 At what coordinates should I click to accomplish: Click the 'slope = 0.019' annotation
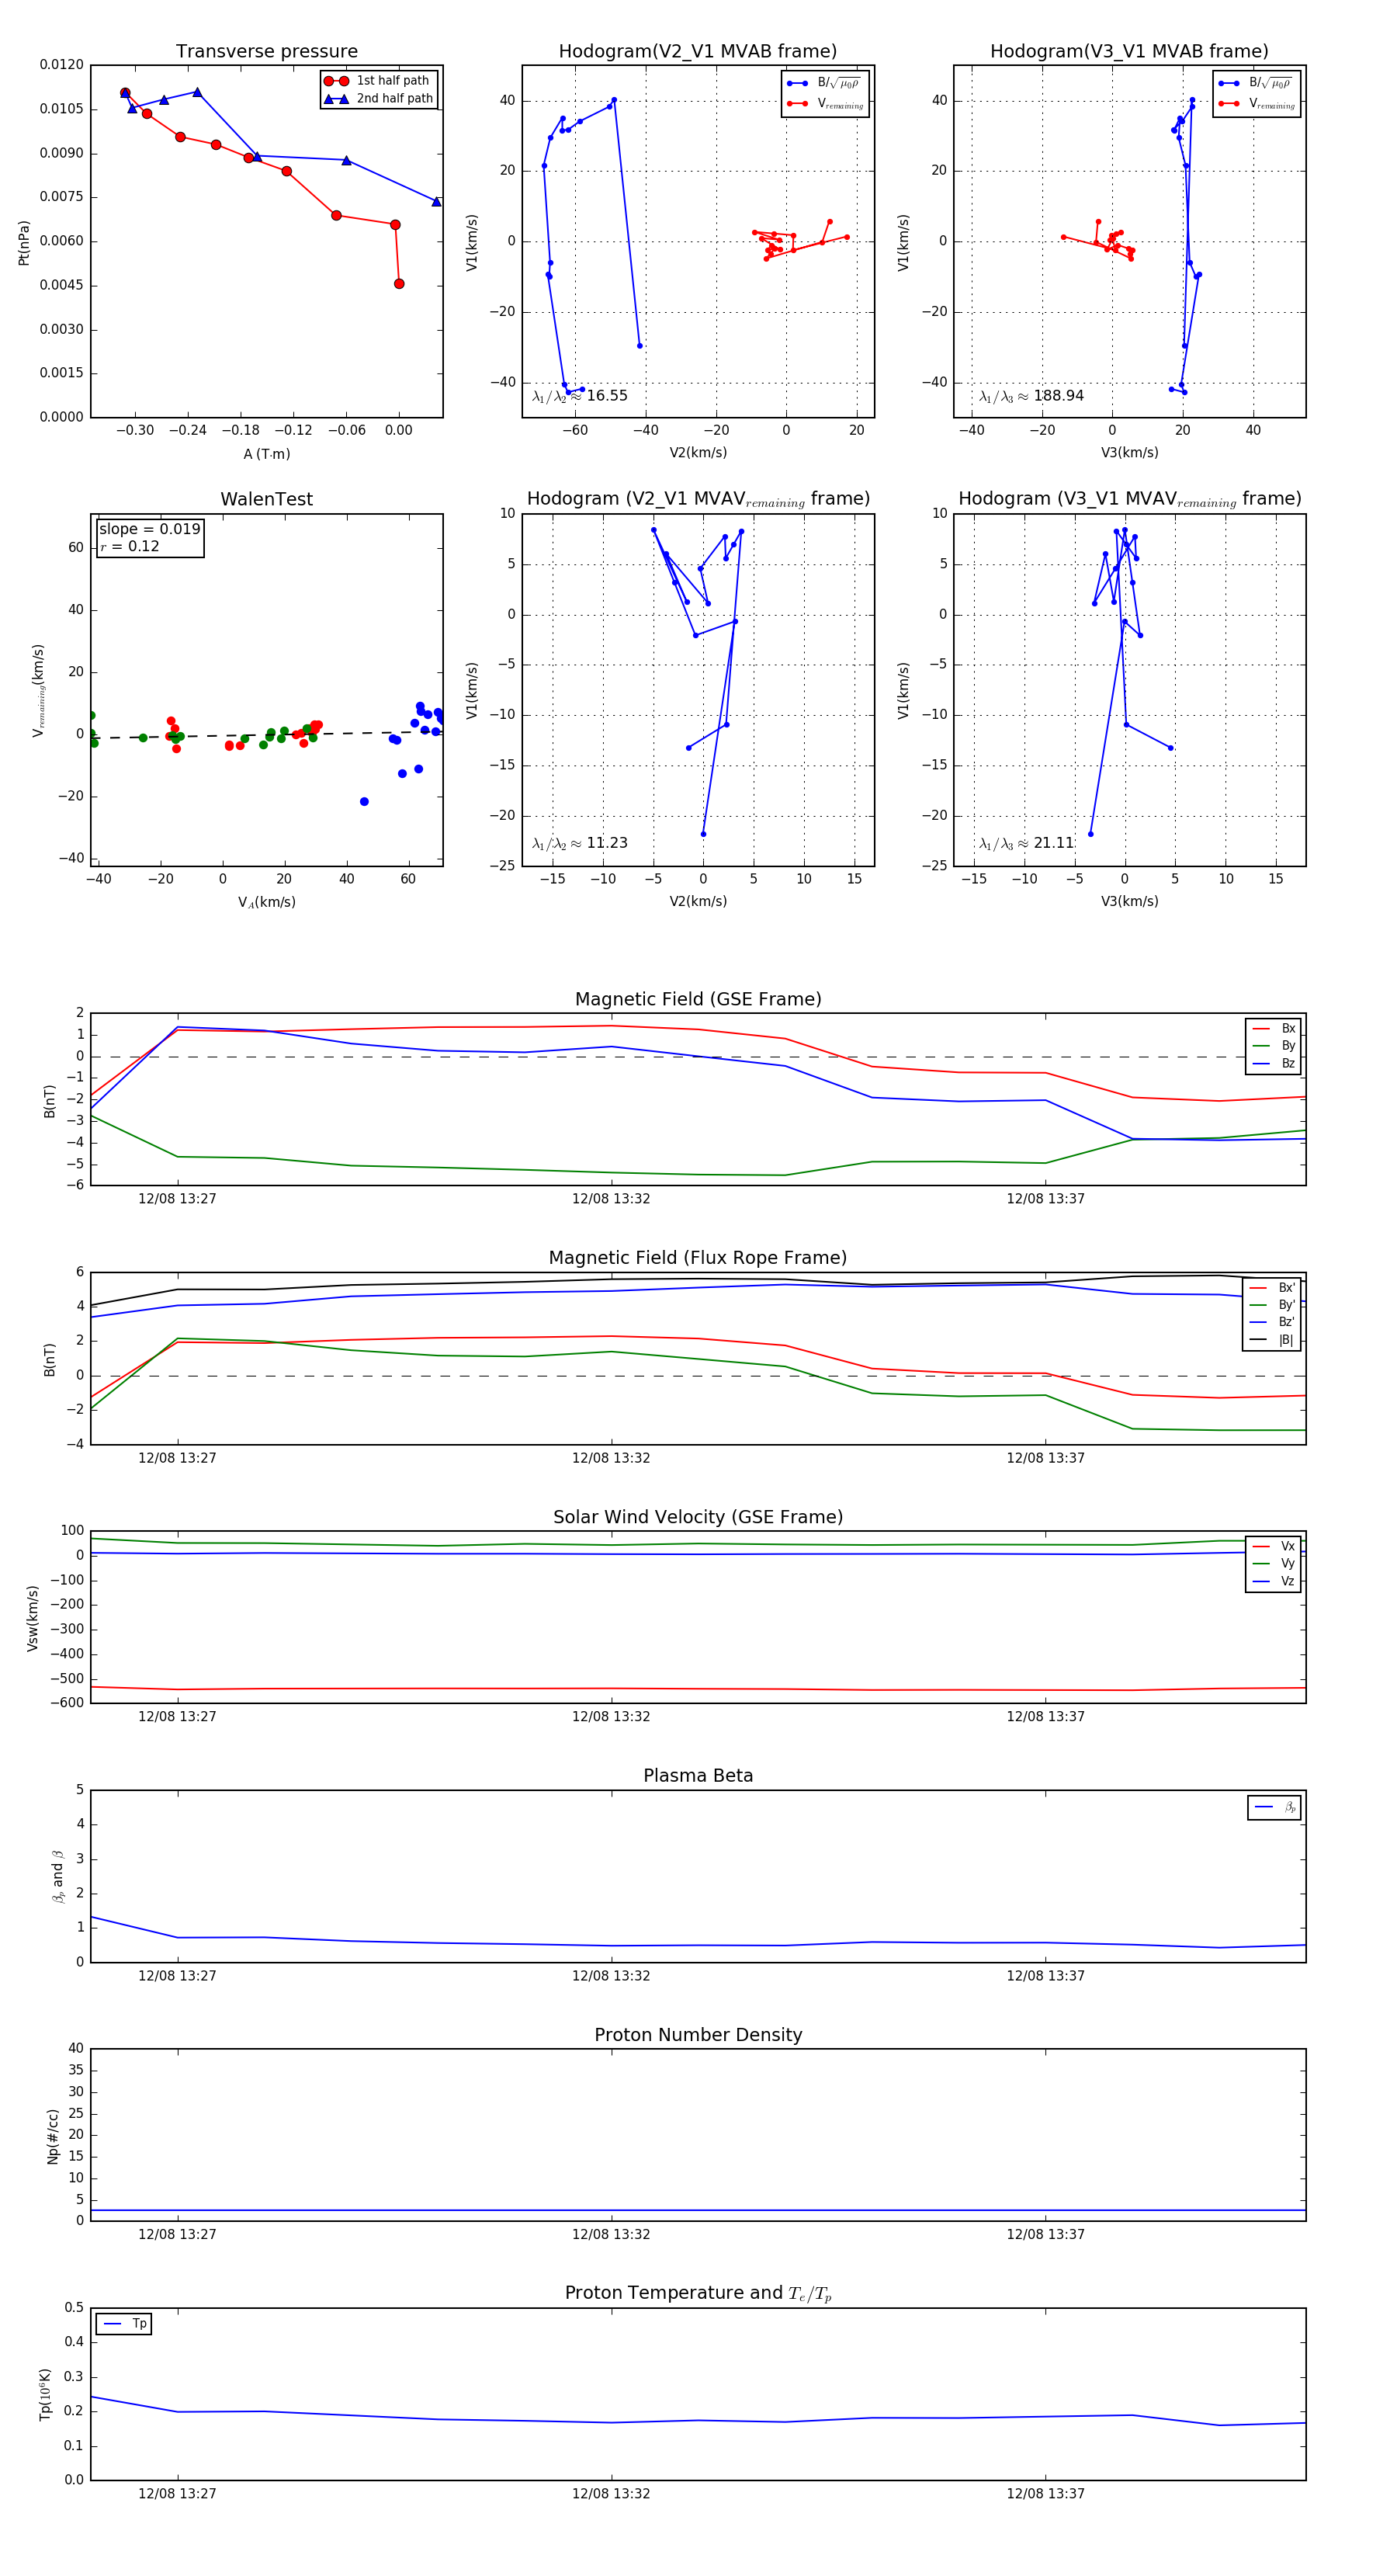[x=150, y=529]
